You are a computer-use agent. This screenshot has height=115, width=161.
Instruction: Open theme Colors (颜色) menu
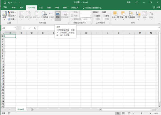click(12, 12)
